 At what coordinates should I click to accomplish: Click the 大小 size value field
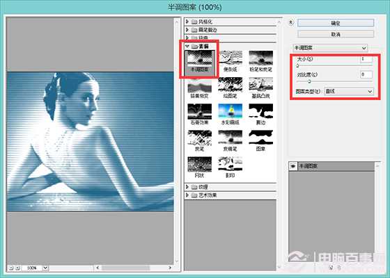366,59
